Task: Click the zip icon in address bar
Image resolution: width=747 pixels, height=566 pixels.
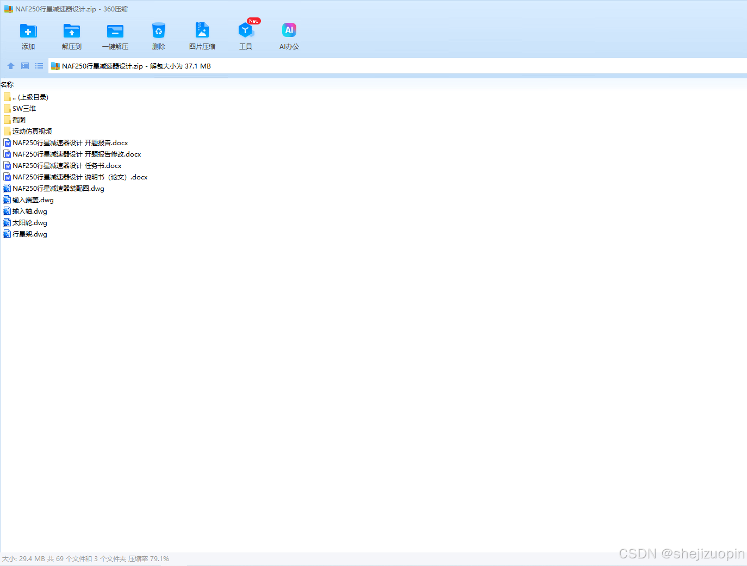Action: (x=55, y=66)
